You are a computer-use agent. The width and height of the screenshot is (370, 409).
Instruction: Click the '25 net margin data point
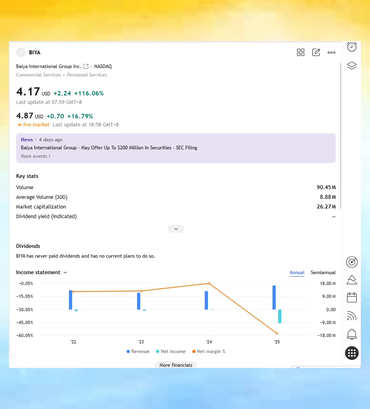pos(277,333)
